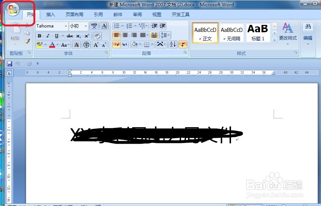Open the 邮件 ribbon tab
Image resolution: width=321 pixels, height=206 pixels.
pyautogui.click(x=118, y=15)
